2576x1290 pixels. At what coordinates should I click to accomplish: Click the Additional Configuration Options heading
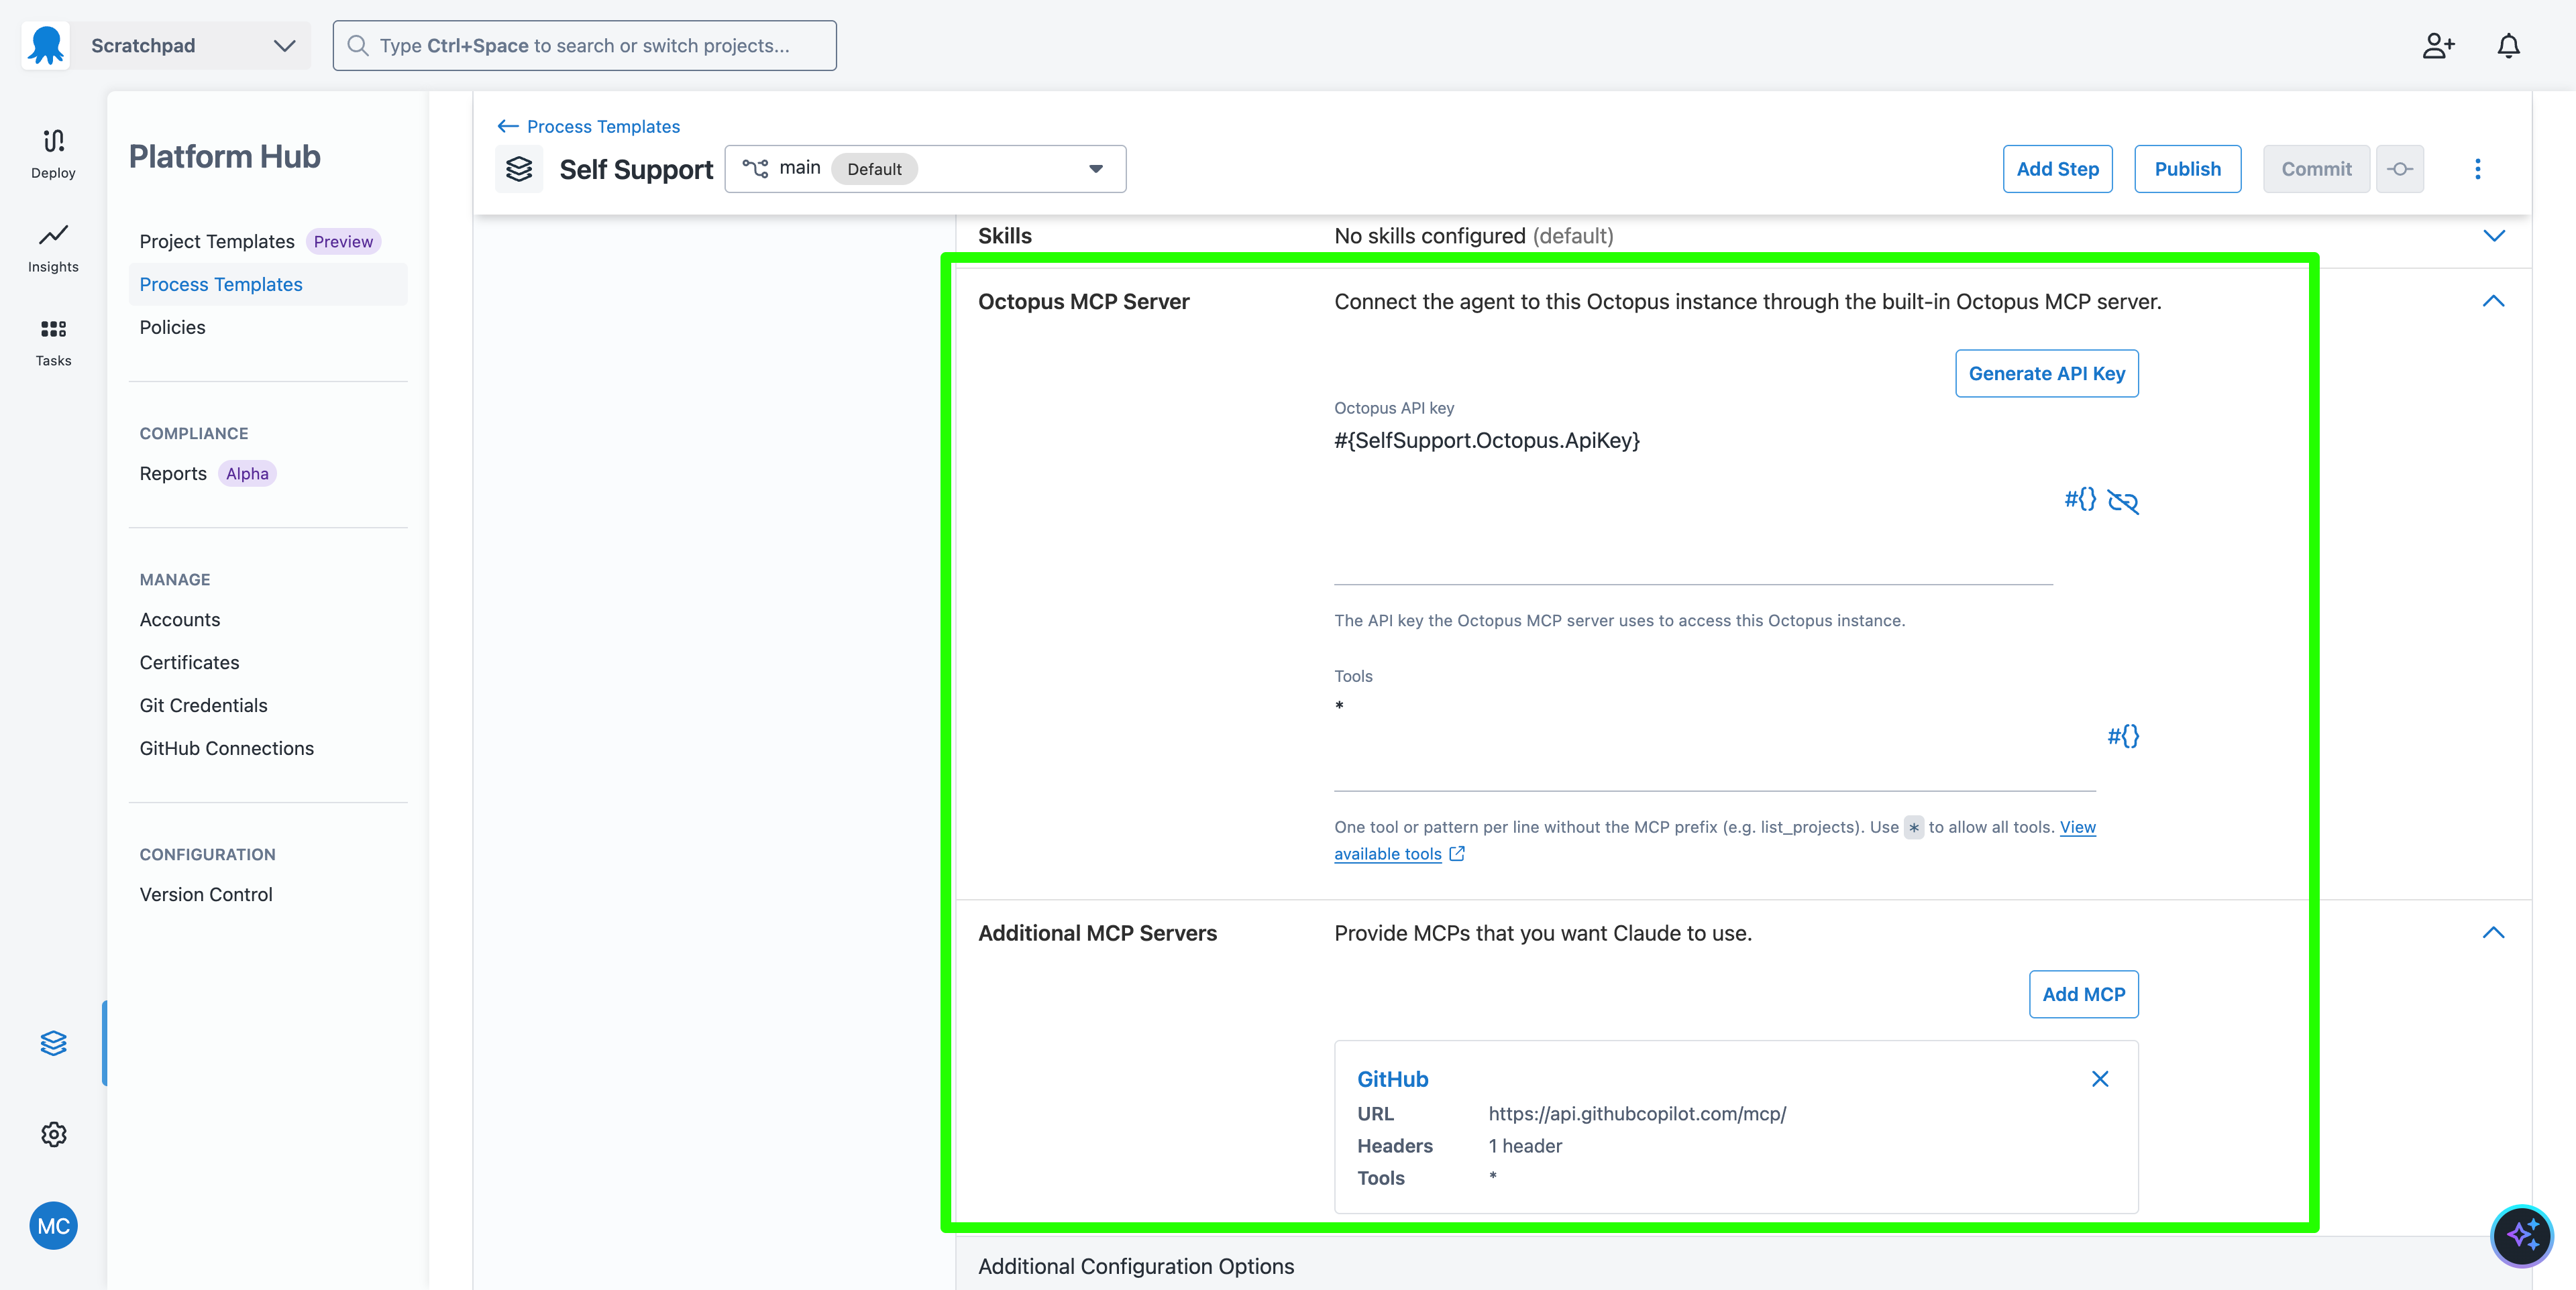click(x=1136, y=1266)
